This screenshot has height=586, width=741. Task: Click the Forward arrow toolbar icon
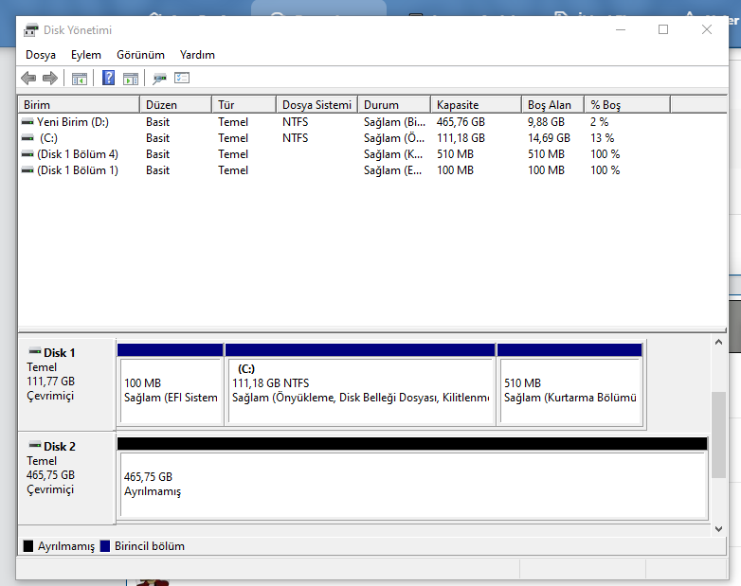49,79
